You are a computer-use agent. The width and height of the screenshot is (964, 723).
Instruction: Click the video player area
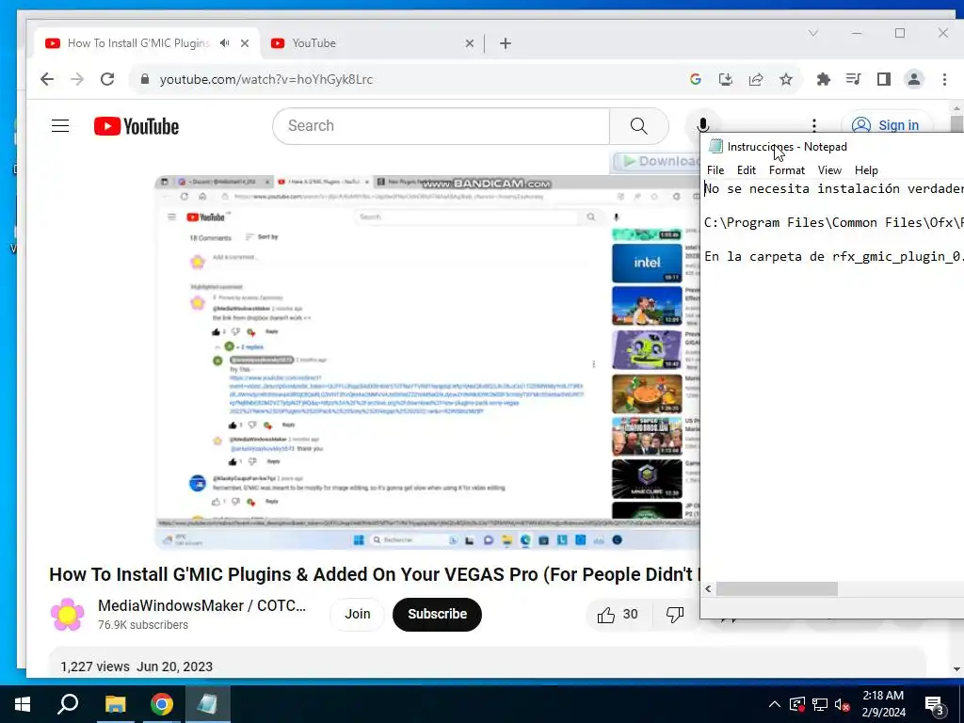(427, 362)
